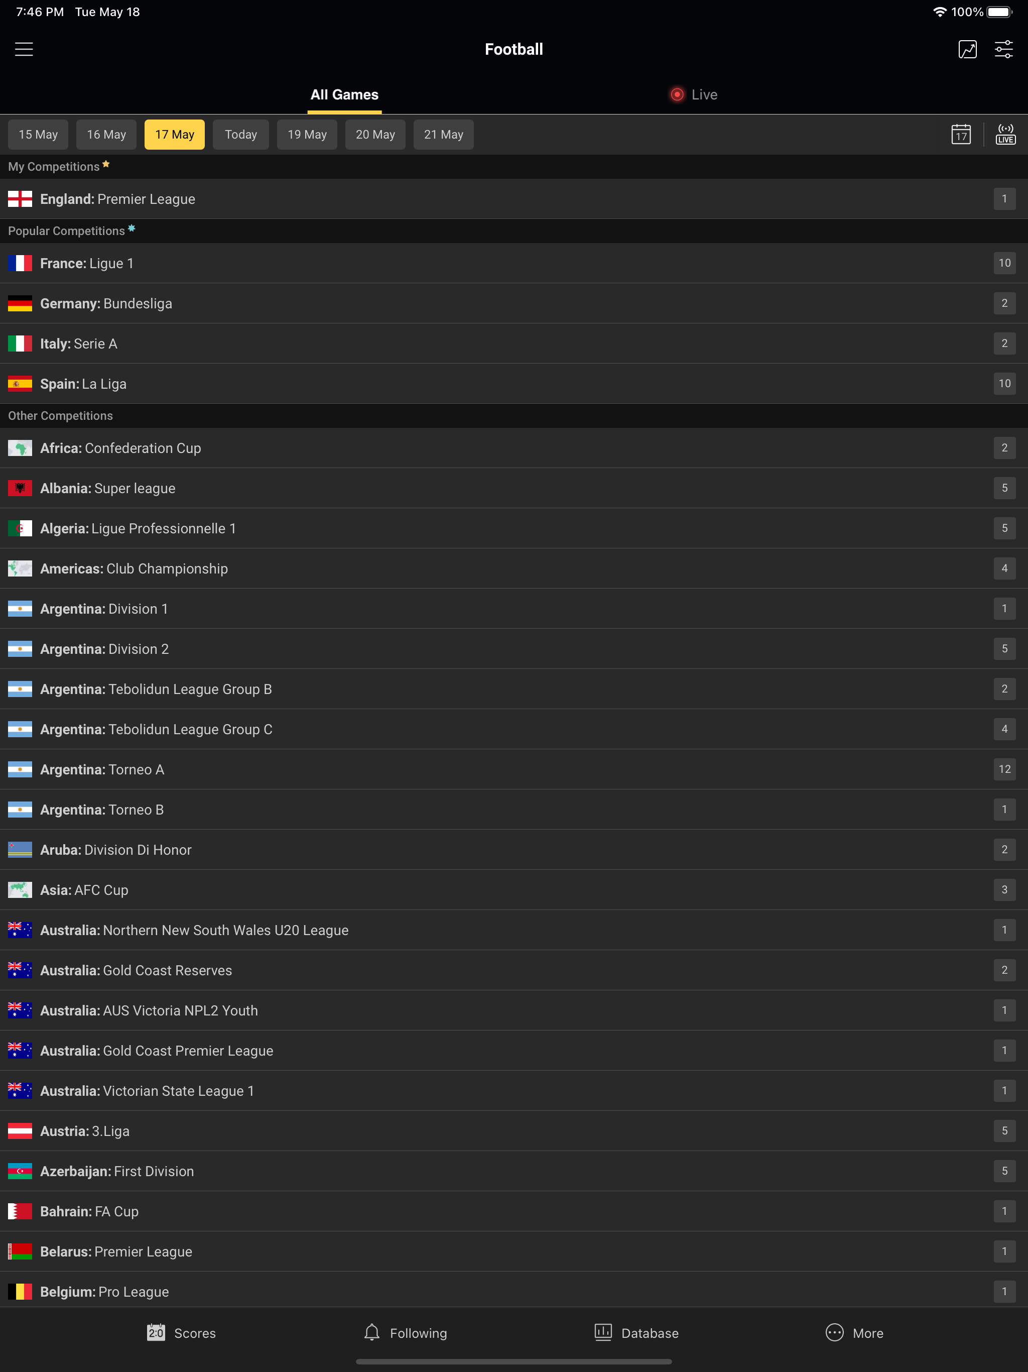Screen dimensions: 1028x1372
Task: Tap the LIVE broadcast signal icon
Action: (1005, 134)
